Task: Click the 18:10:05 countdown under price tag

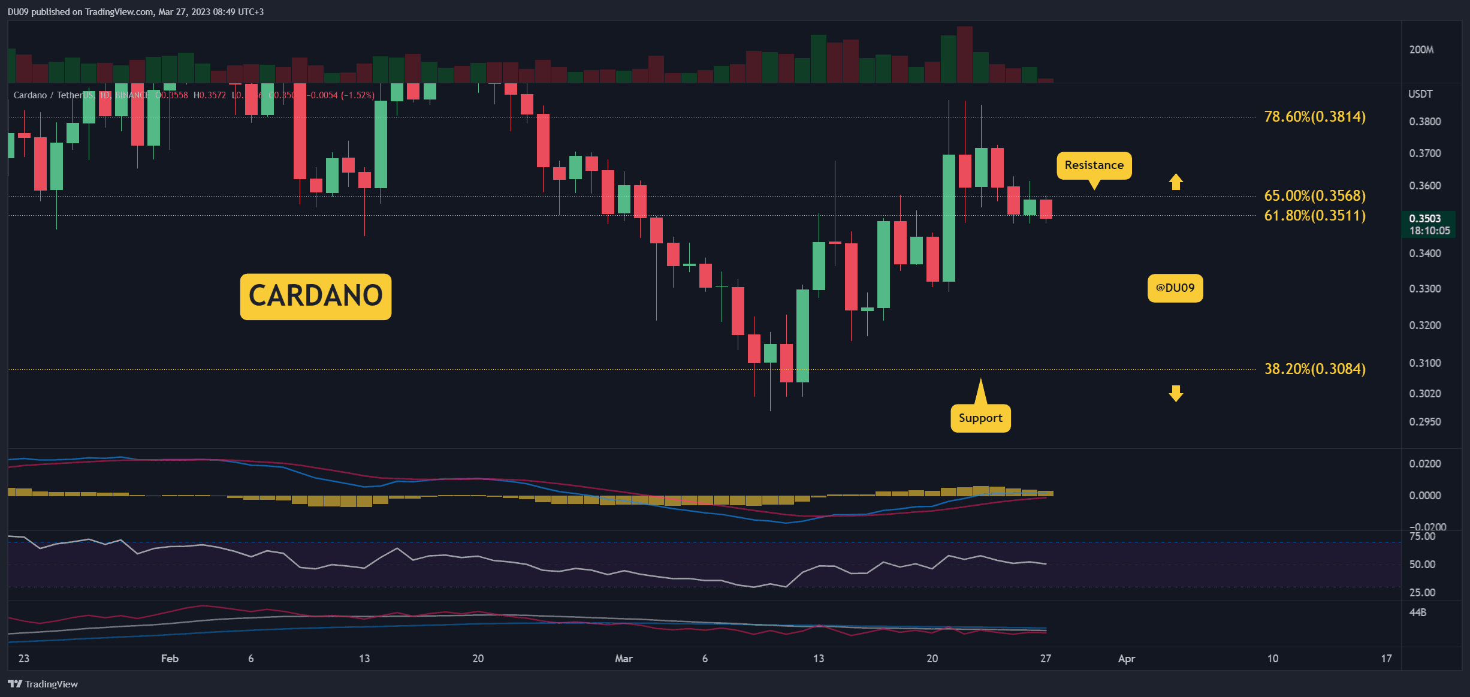Action: pyautogui.click(x=1429, y=231)
